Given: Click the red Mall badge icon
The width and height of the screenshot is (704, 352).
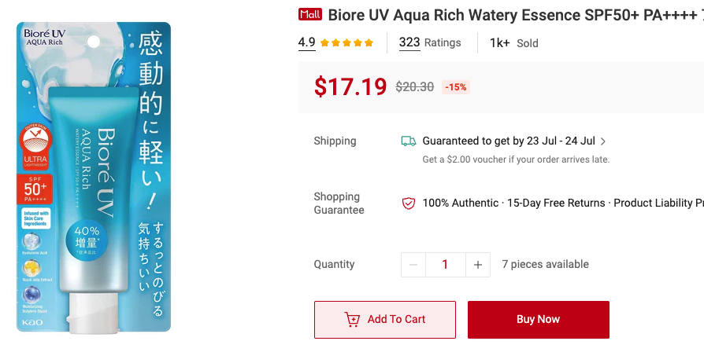Looking at the screenshot, I should coord(310,14).
